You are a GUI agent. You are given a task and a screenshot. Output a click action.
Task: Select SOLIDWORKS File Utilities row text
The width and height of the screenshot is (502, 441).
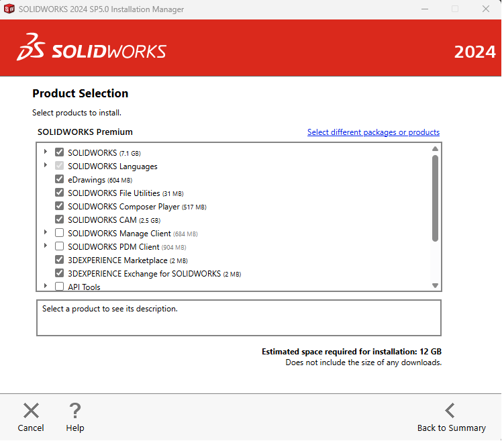(x=125, y=193)
